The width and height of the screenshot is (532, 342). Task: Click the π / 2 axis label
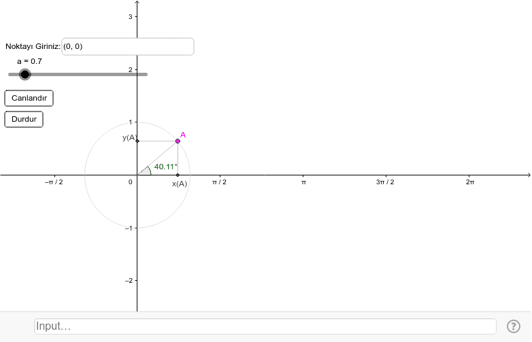click(x=219, y=182)
